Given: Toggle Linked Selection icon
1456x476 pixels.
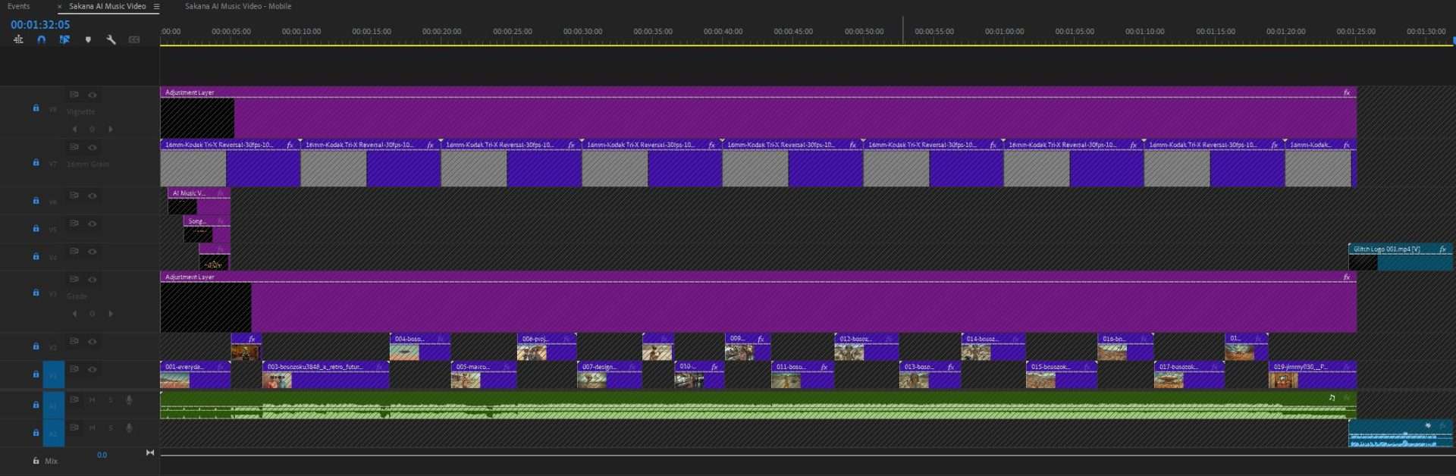Looking at the screenshot, I should pos(64,39).
